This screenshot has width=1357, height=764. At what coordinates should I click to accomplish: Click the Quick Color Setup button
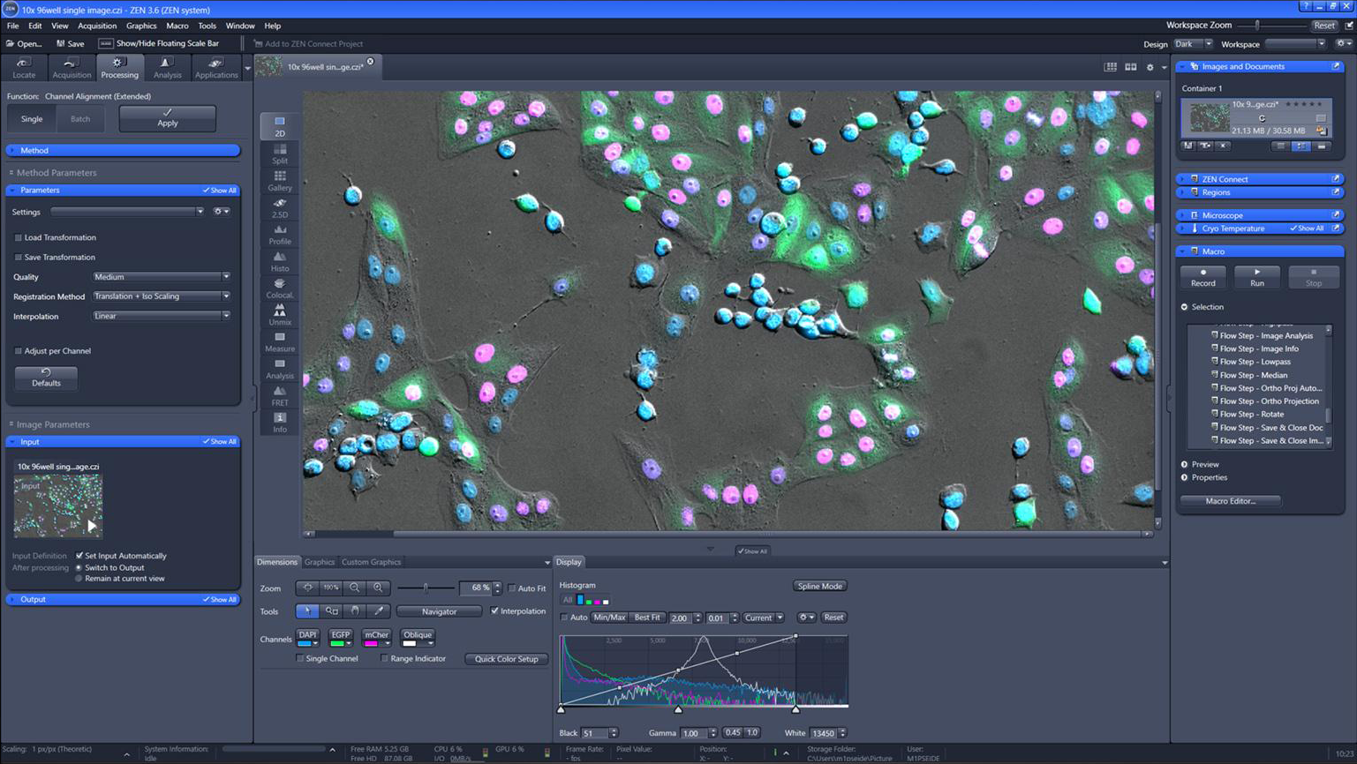click(507, 659)
